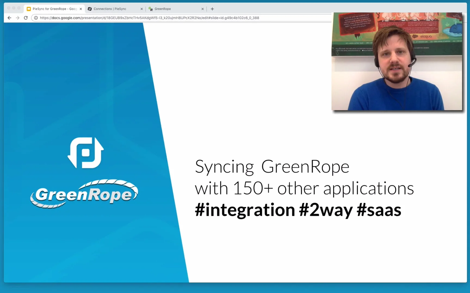Click the PieSync logo on the slide
The image size is (470, 293).
pos(85,153)
